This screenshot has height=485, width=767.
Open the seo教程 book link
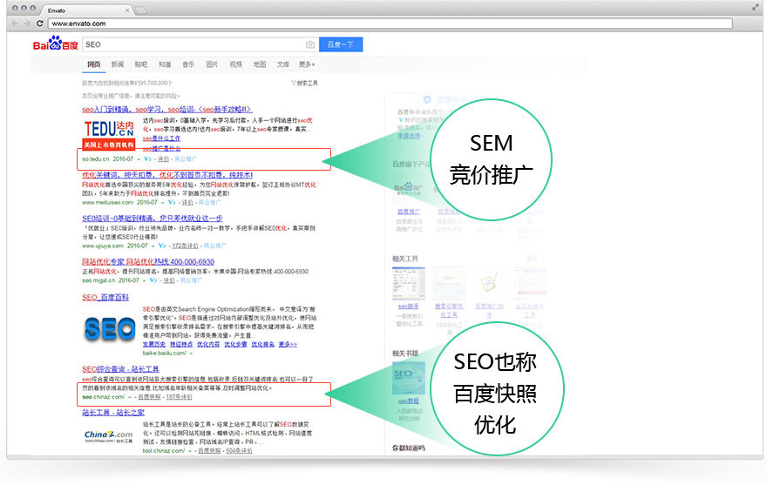pyautogui.click(x=409, y=401)
